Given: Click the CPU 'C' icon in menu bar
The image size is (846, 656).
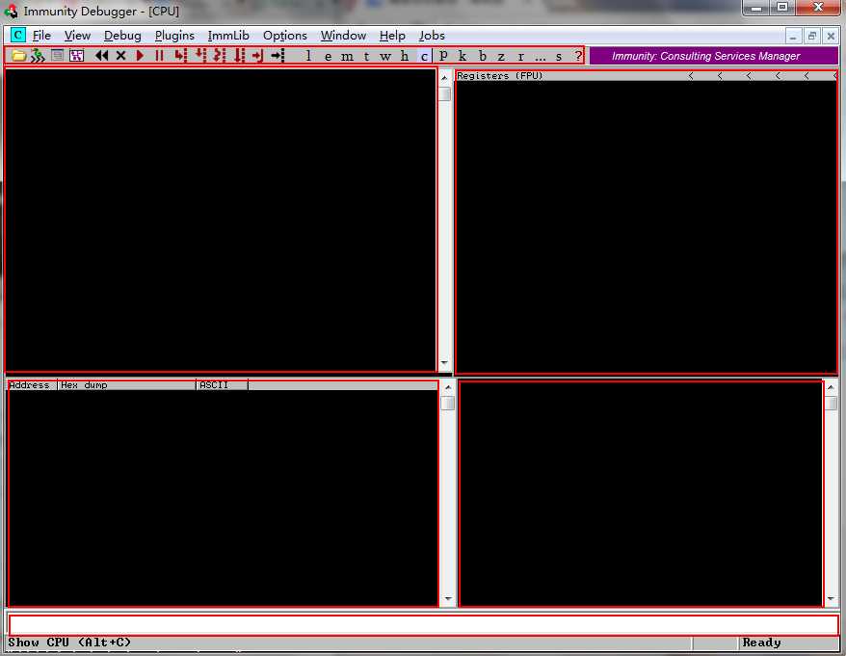Looking at the screenshot, I should click(17, 35).
